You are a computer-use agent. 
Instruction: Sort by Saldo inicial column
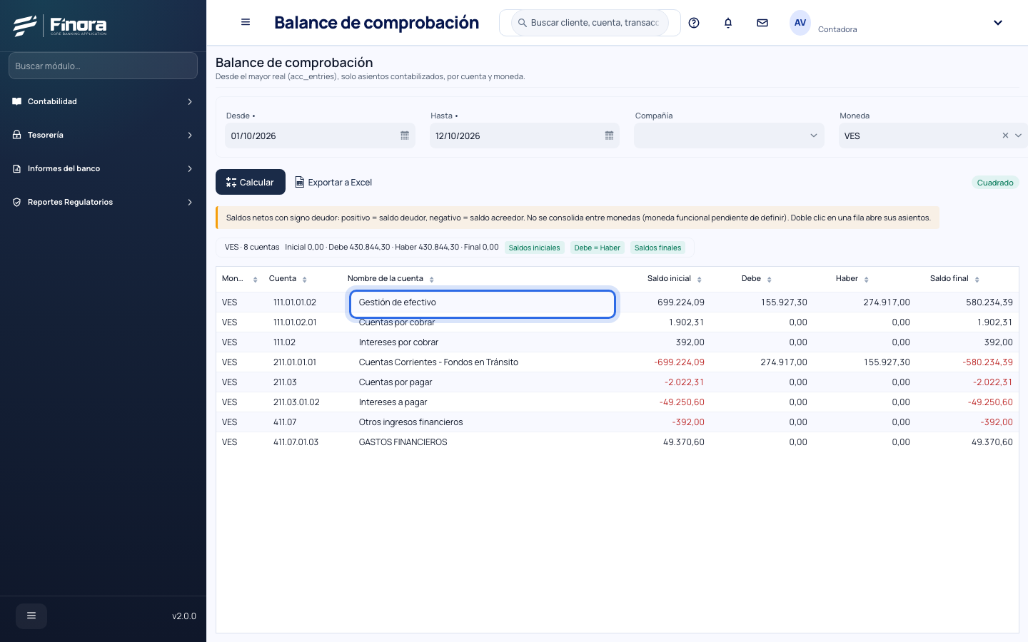pyautogui.click(x=699, y=279)
